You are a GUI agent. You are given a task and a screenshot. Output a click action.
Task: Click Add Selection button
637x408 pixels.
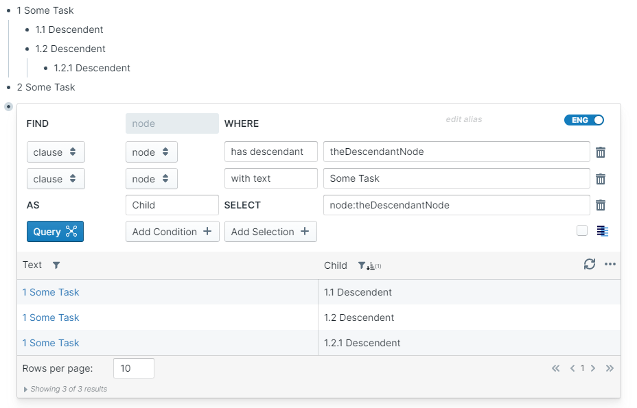(x=270, y=232)
